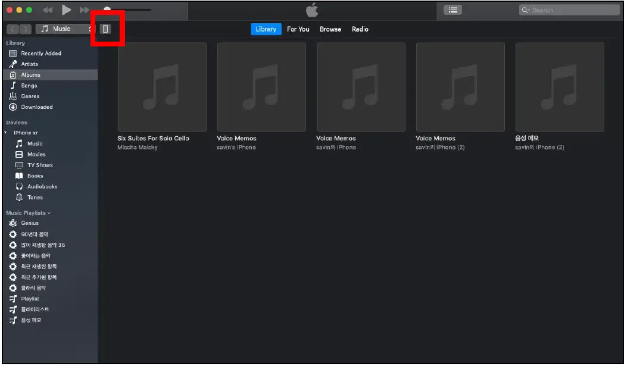This screenshot has width=624, height=366.
Task: Open the Radio tab
Action: [360, 29]
